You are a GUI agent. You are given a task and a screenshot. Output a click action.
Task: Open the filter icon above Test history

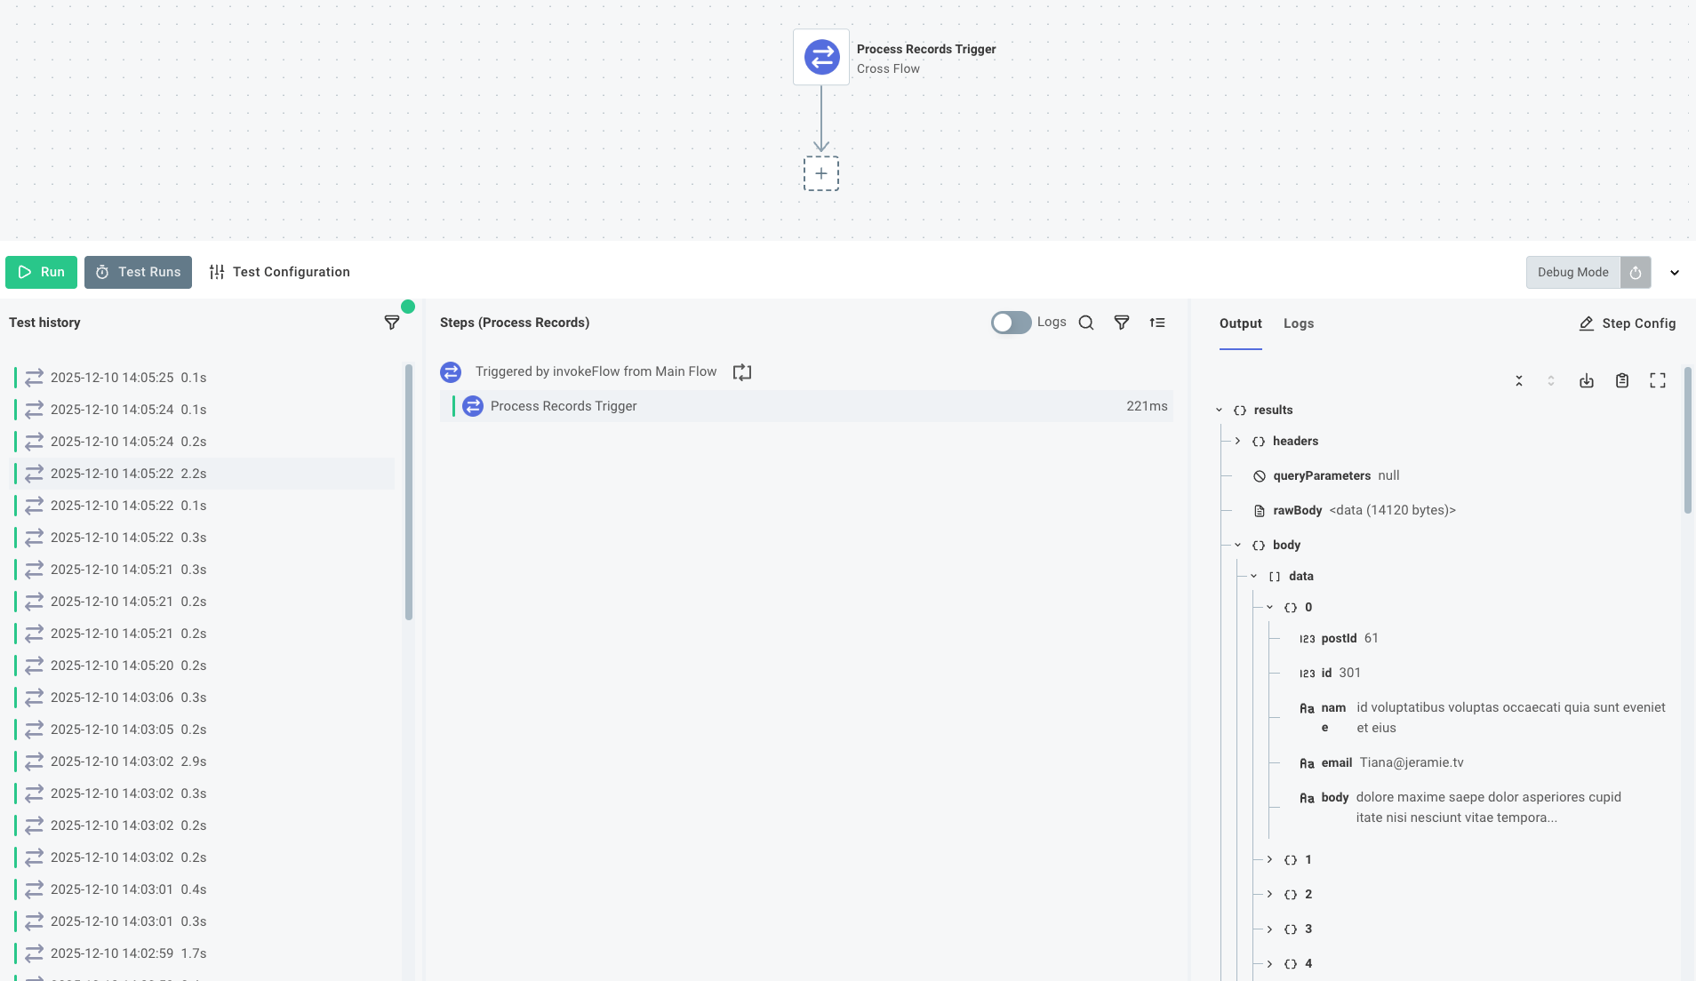392,323
